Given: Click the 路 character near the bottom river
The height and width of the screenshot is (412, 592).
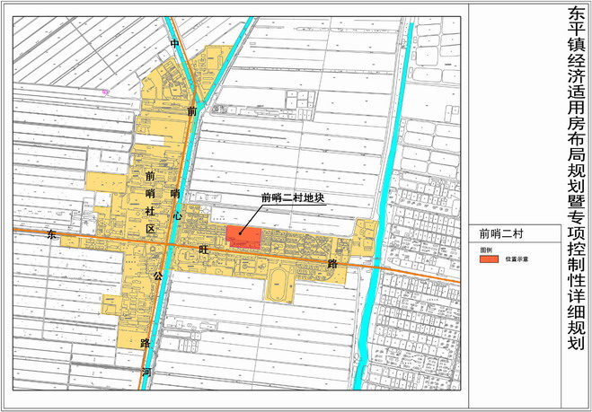Looking at the screenshot, I should click(144, 343).
